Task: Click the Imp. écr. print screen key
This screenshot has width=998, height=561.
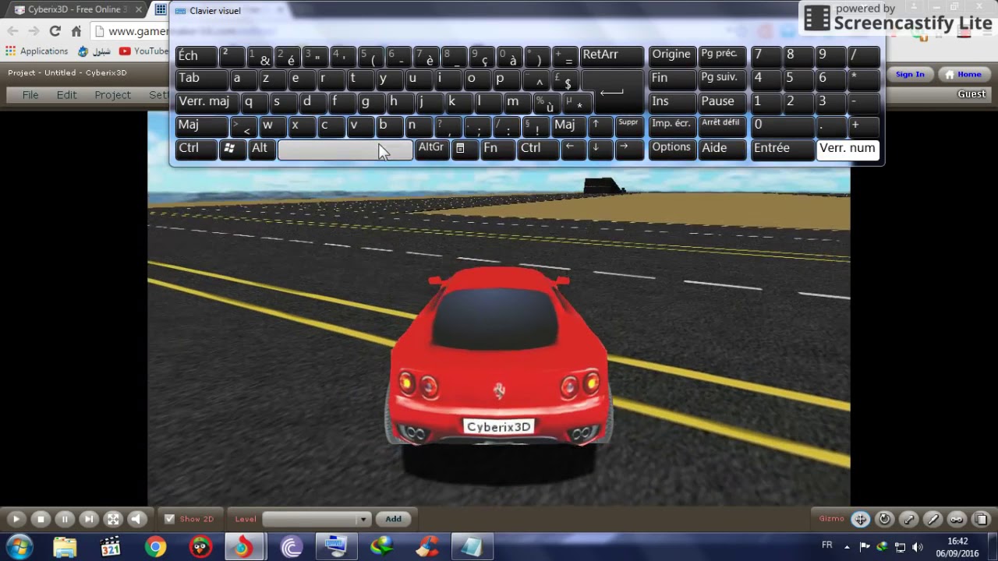Action: tap(672, 125)
